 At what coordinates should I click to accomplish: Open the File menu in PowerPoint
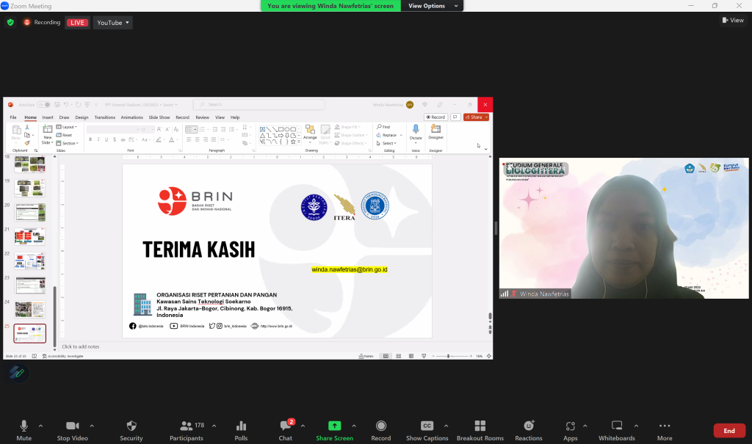pos(13,117)
